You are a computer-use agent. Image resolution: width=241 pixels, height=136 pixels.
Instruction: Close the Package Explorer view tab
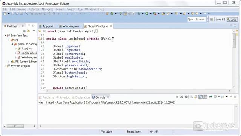[x=23, y=26]
